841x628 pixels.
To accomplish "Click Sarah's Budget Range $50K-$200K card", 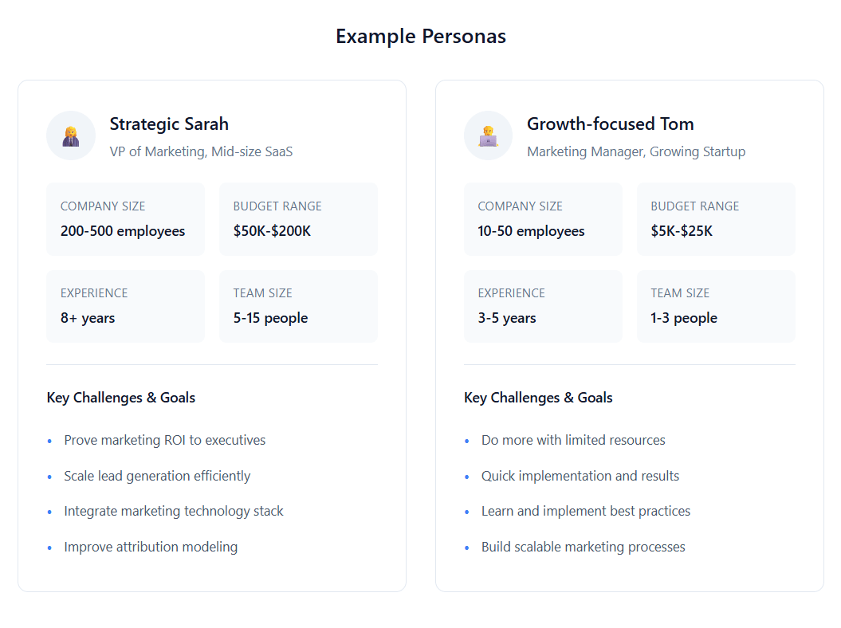I will (298, 219).
